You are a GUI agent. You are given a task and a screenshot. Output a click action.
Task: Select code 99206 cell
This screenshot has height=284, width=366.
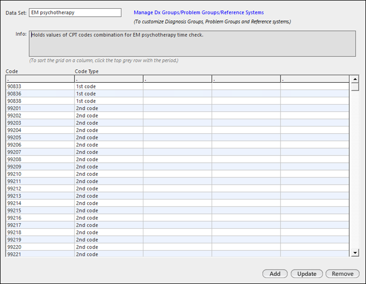(x=40, y=145)
